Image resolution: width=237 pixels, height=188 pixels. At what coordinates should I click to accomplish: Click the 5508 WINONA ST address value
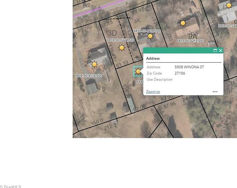pyautogui.click(x=189, y=67)
